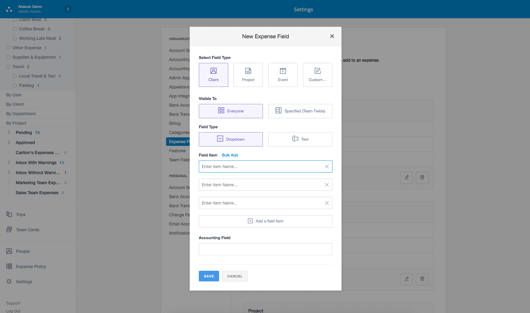Expand the Inbox With Warnings group

pyautogui.click(x=9, y=163)
